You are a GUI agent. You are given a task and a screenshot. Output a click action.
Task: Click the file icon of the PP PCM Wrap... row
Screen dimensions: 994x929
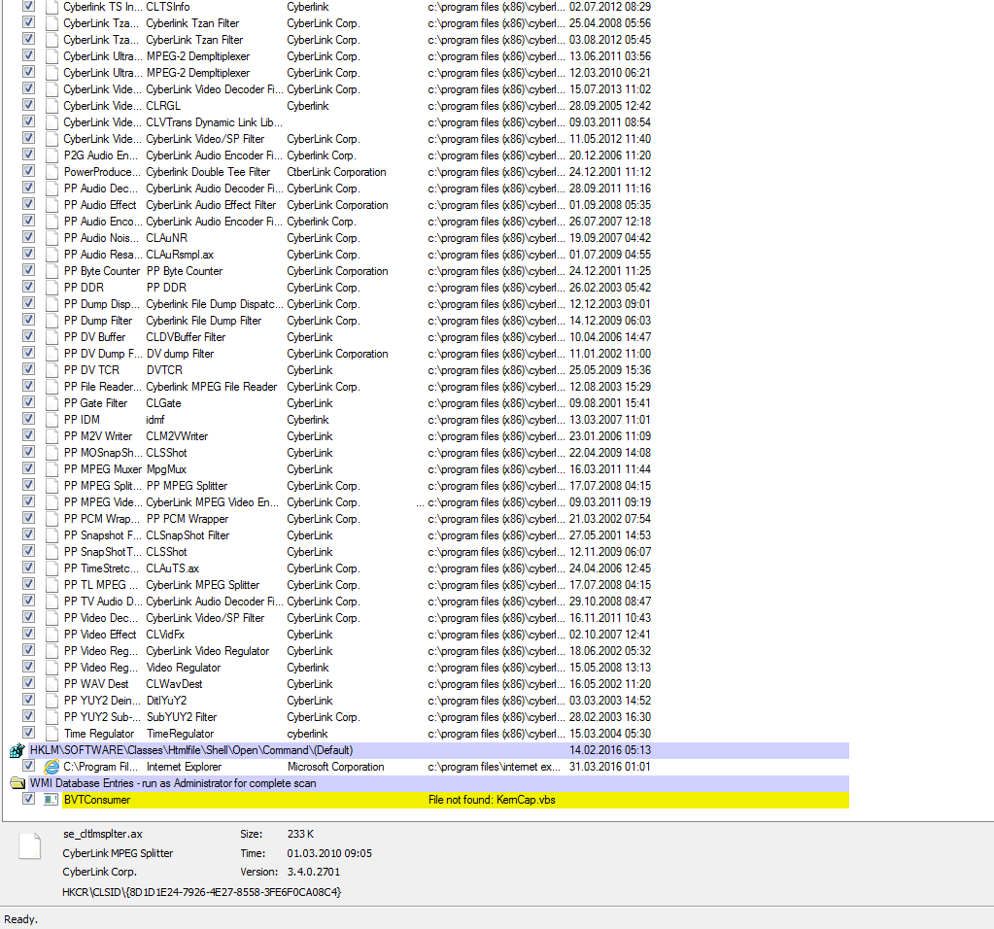click(51, 519)
